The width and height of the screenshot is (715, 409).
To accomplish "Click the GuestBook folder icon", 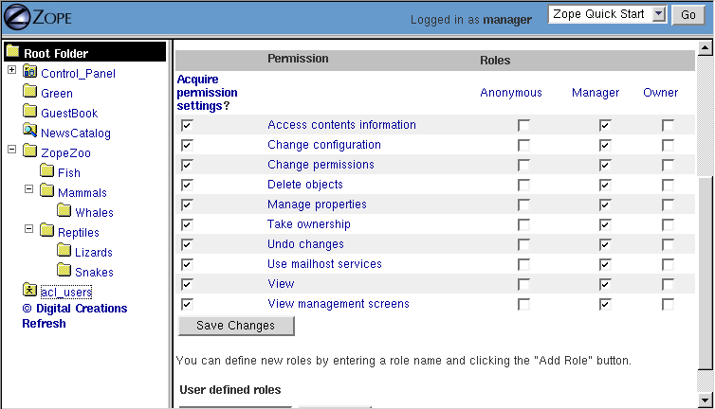I will (30, 113).
